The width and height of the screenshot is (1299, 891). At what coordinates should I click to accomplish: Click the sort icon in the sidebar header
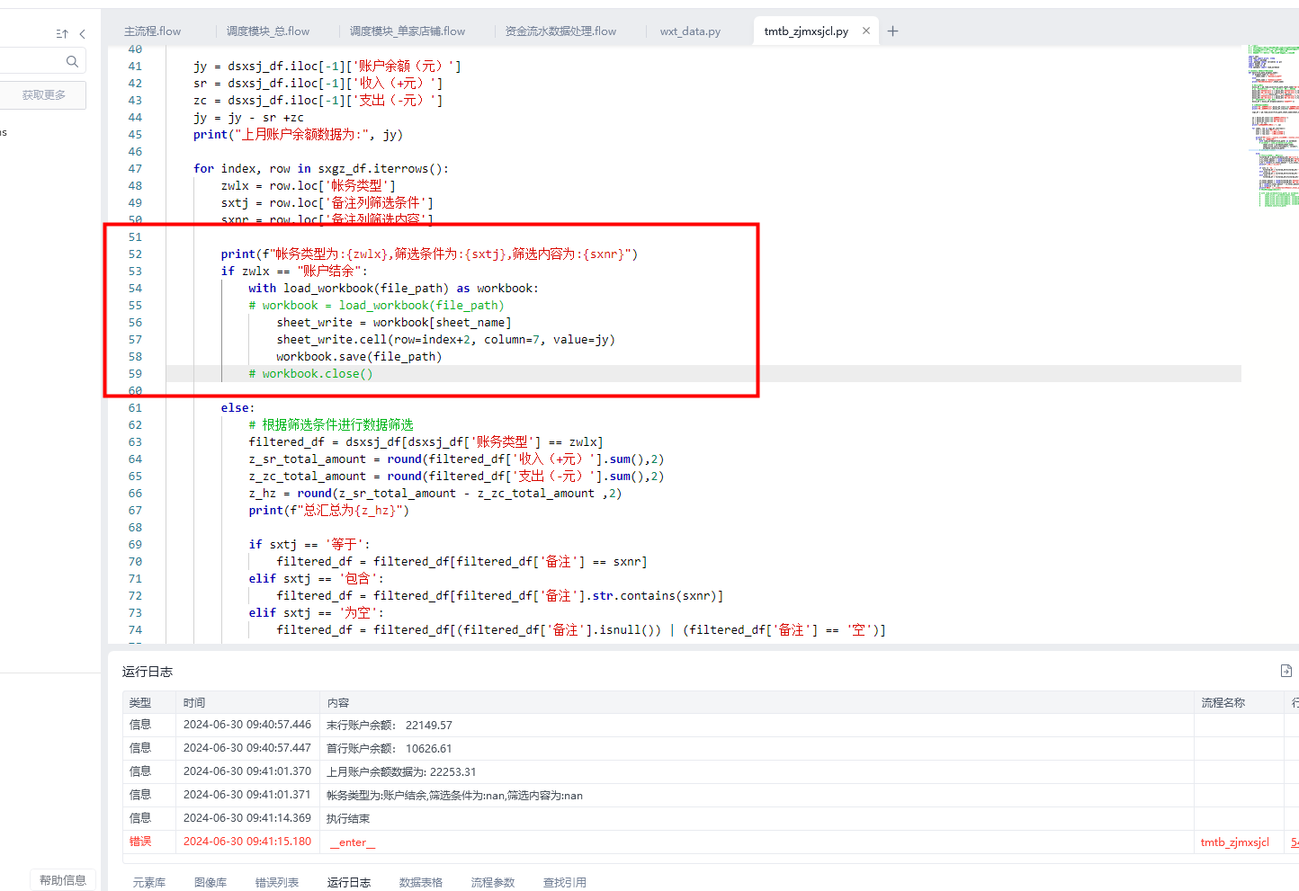point(62,34)
